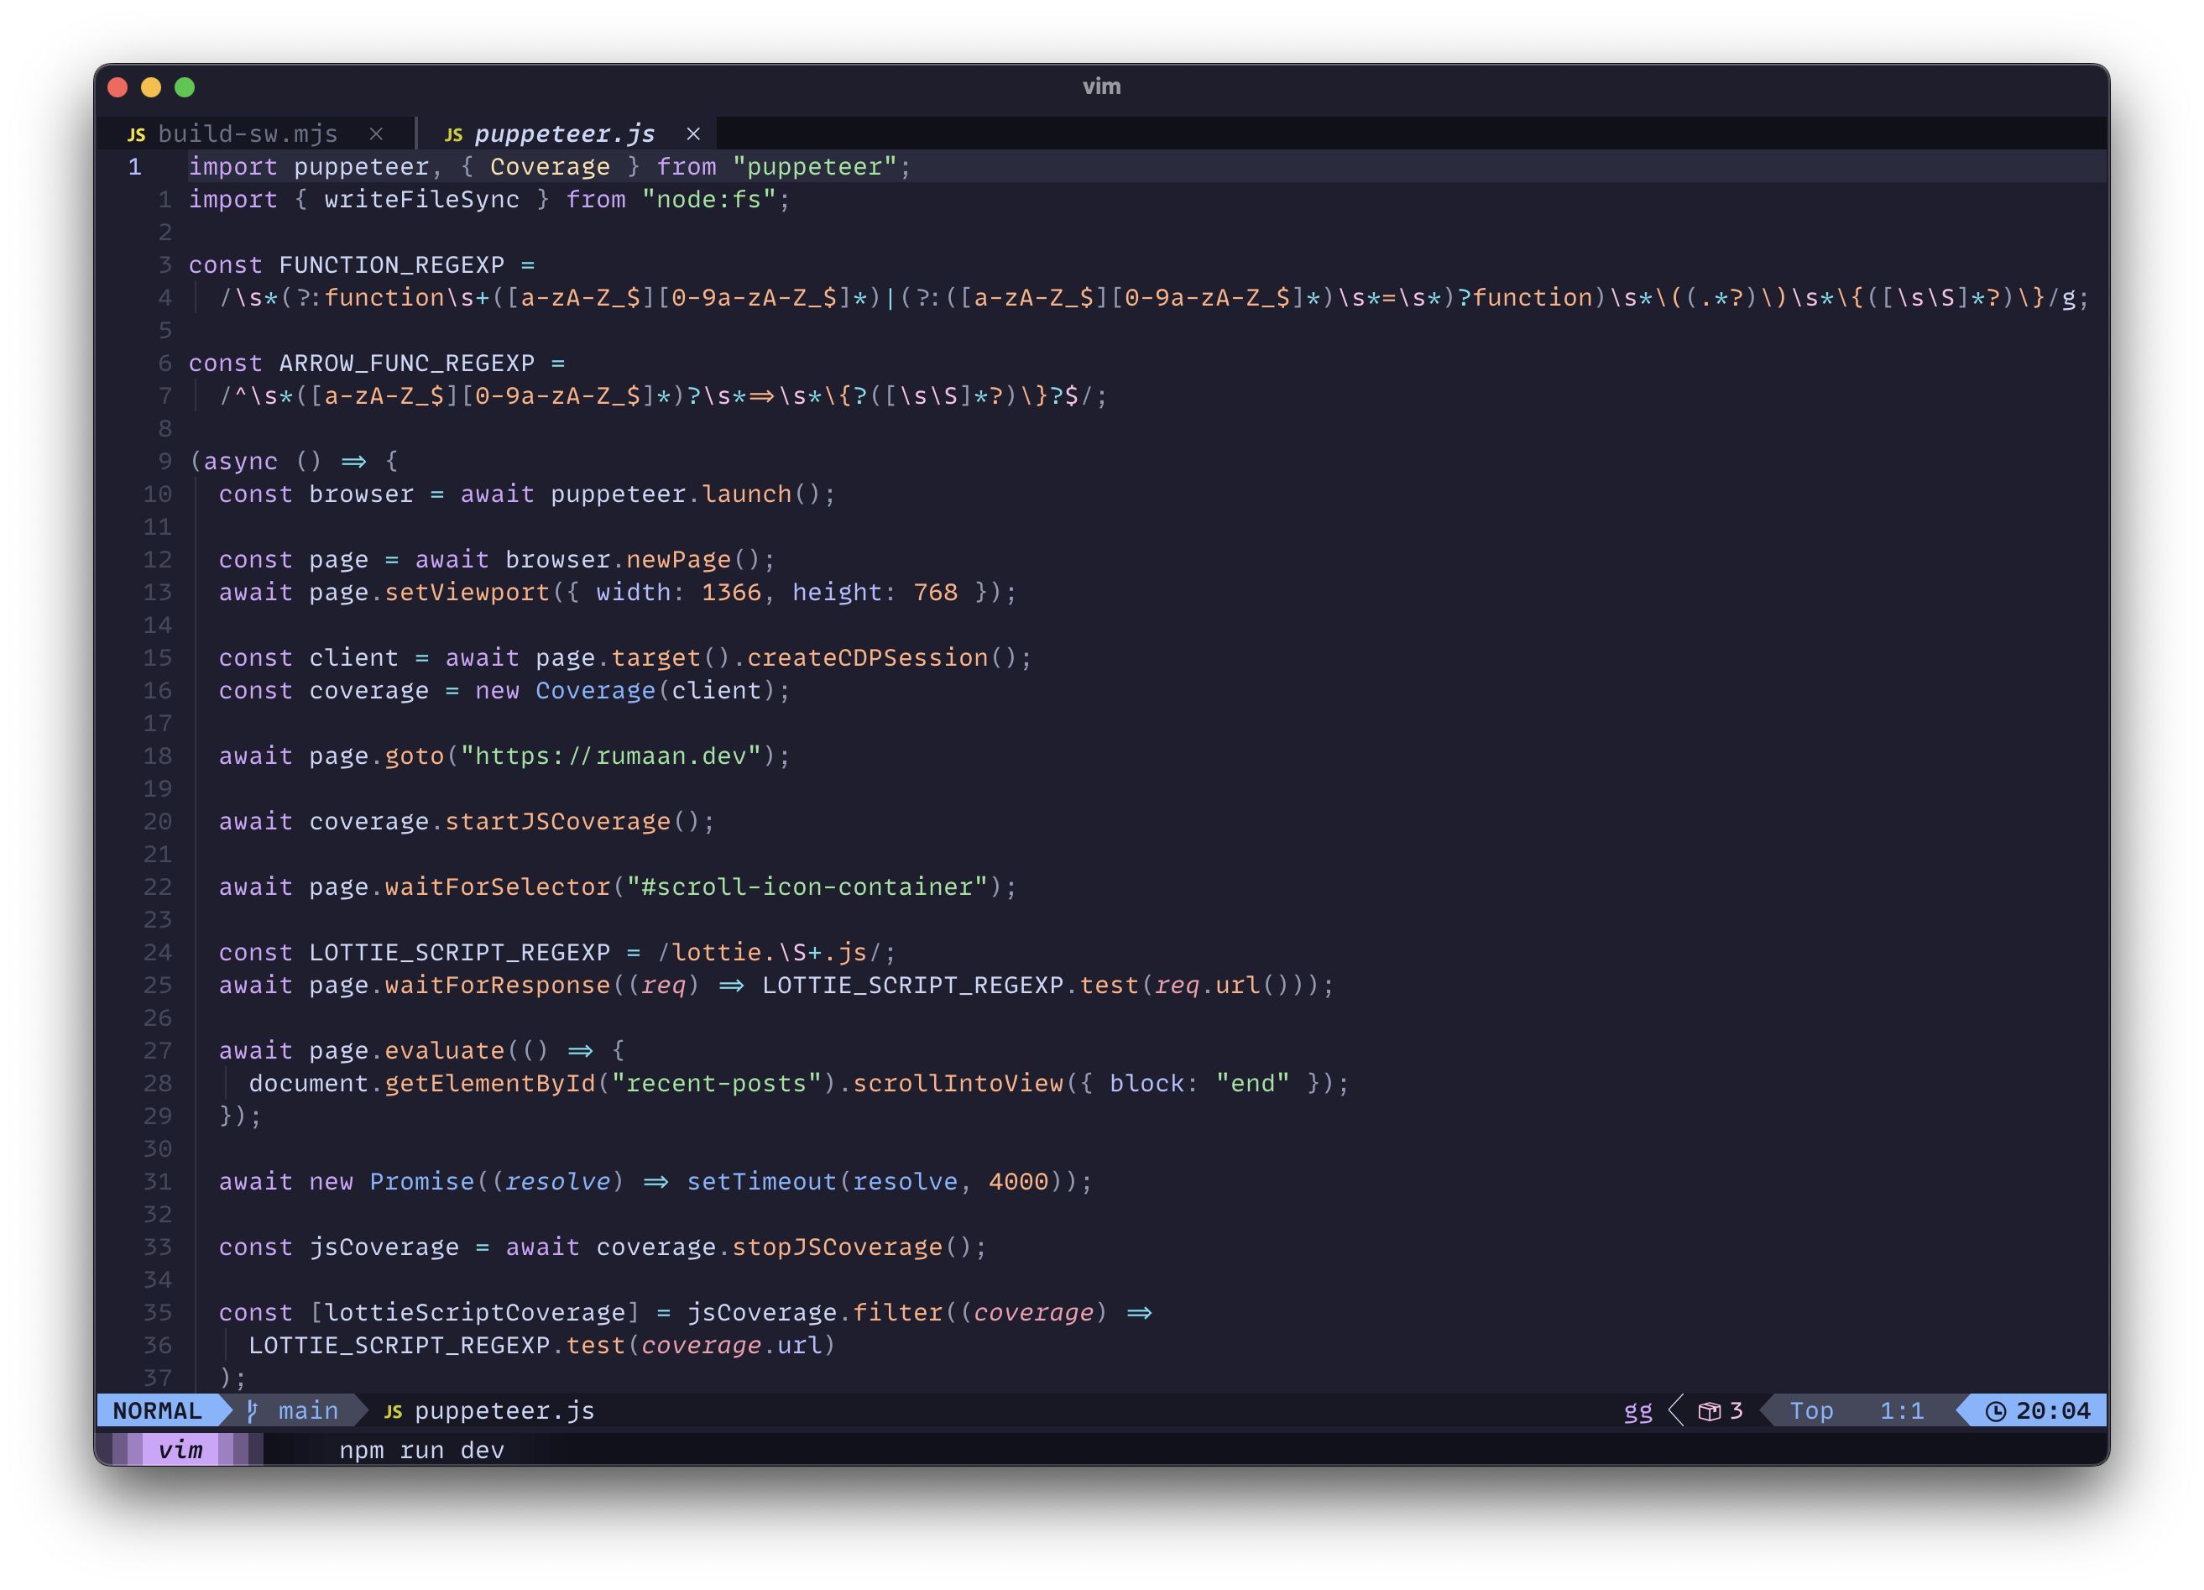Image resolution: width=2204 pixels, height=1590 pixels.
Task: Click the JS icon on build-sw.mjs tab
Action: tap(136, 135)
